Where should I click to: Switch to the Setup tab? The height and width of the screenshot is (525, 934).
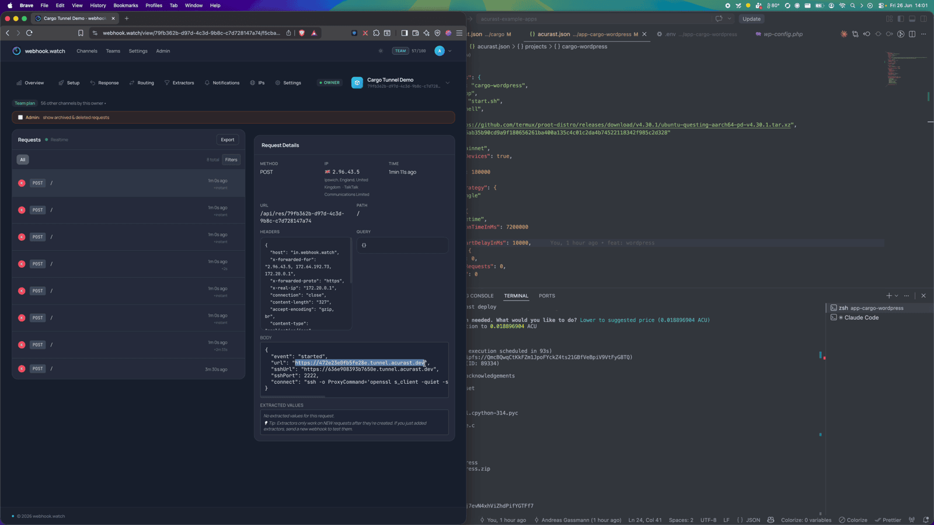[69, 83]
